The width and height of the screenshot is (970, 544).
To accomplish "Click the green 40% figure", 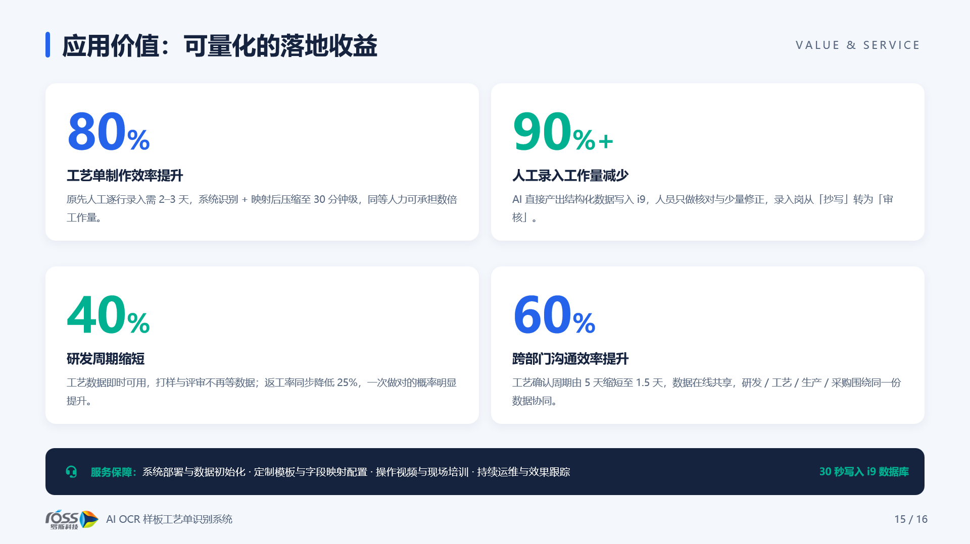I will [x=109, y=315].
